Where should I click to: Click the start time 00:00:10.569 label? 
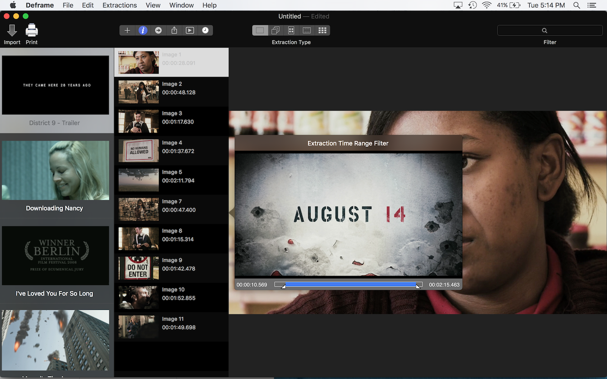(252, 285)
